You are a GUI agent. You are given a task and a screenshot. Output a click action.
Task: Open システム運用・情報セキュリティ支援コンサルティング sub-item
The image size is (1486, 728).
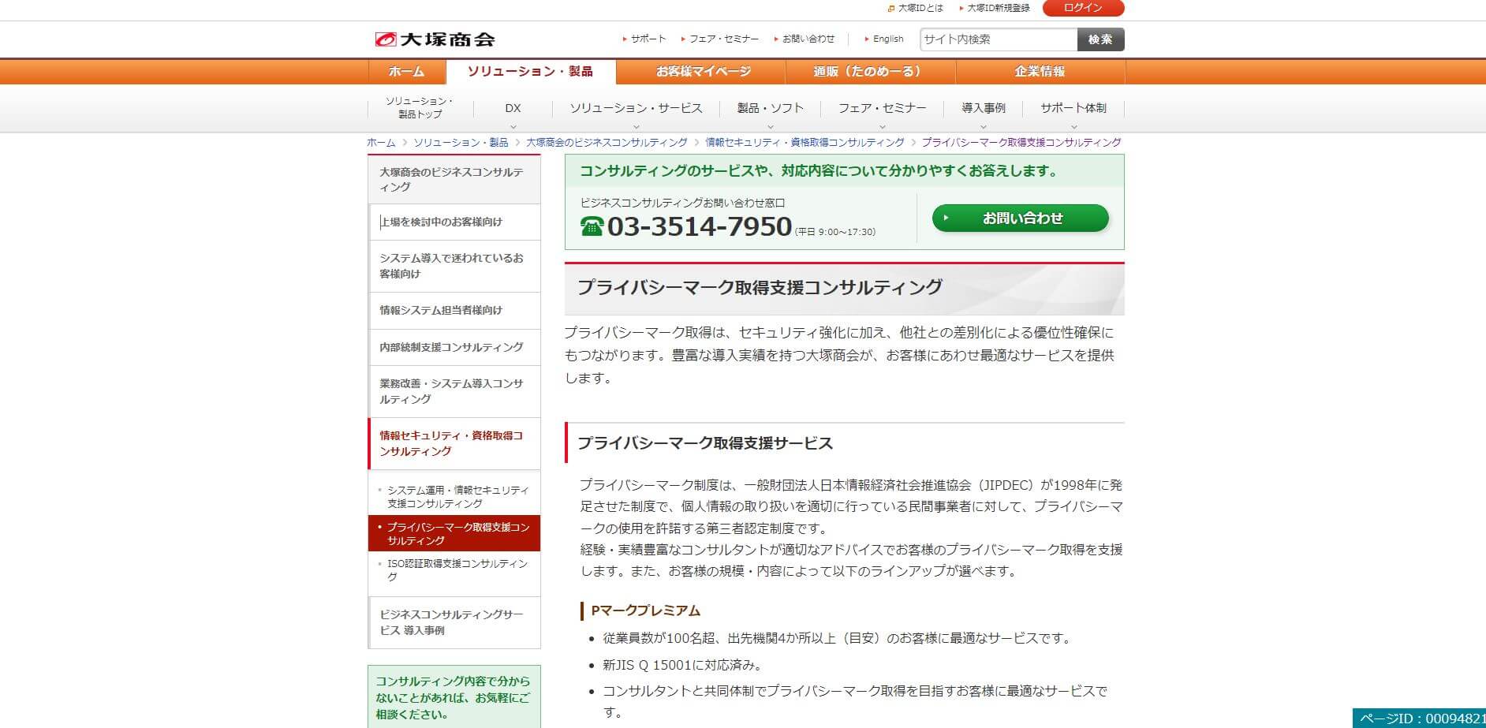(x=454, y=496)
